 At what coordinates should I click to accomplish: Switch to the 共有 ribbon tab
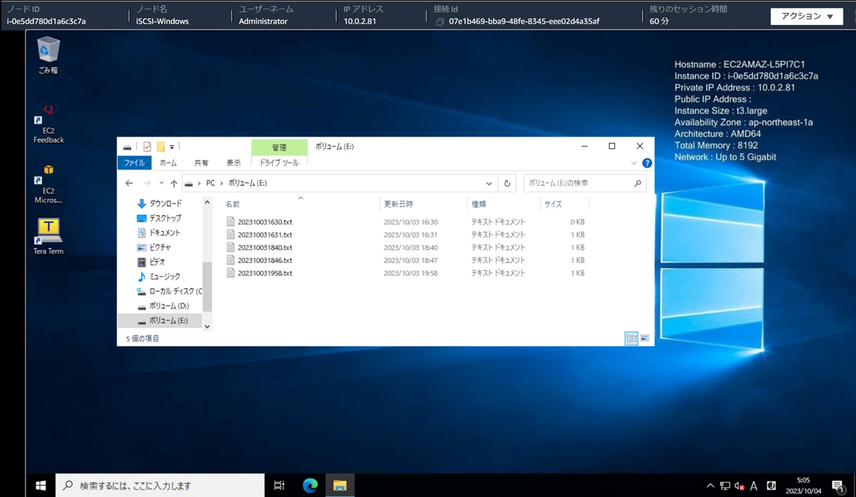[x=201, y=163]
